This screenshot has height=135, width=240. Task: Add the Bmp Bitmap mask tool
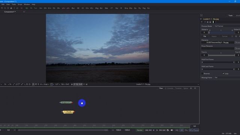click(x=126, y=8)
